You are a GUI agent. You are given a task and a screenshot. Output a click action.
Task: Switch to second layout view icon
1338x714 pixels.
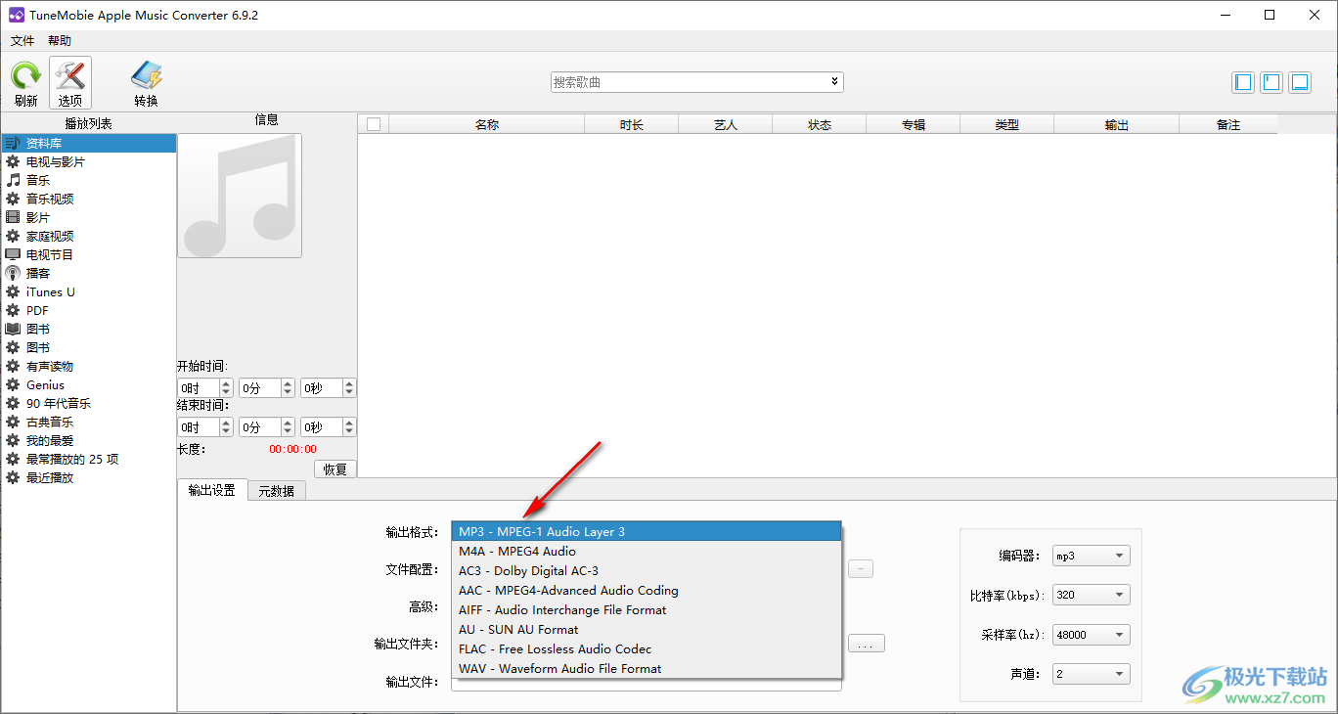tap(1271, 82)
